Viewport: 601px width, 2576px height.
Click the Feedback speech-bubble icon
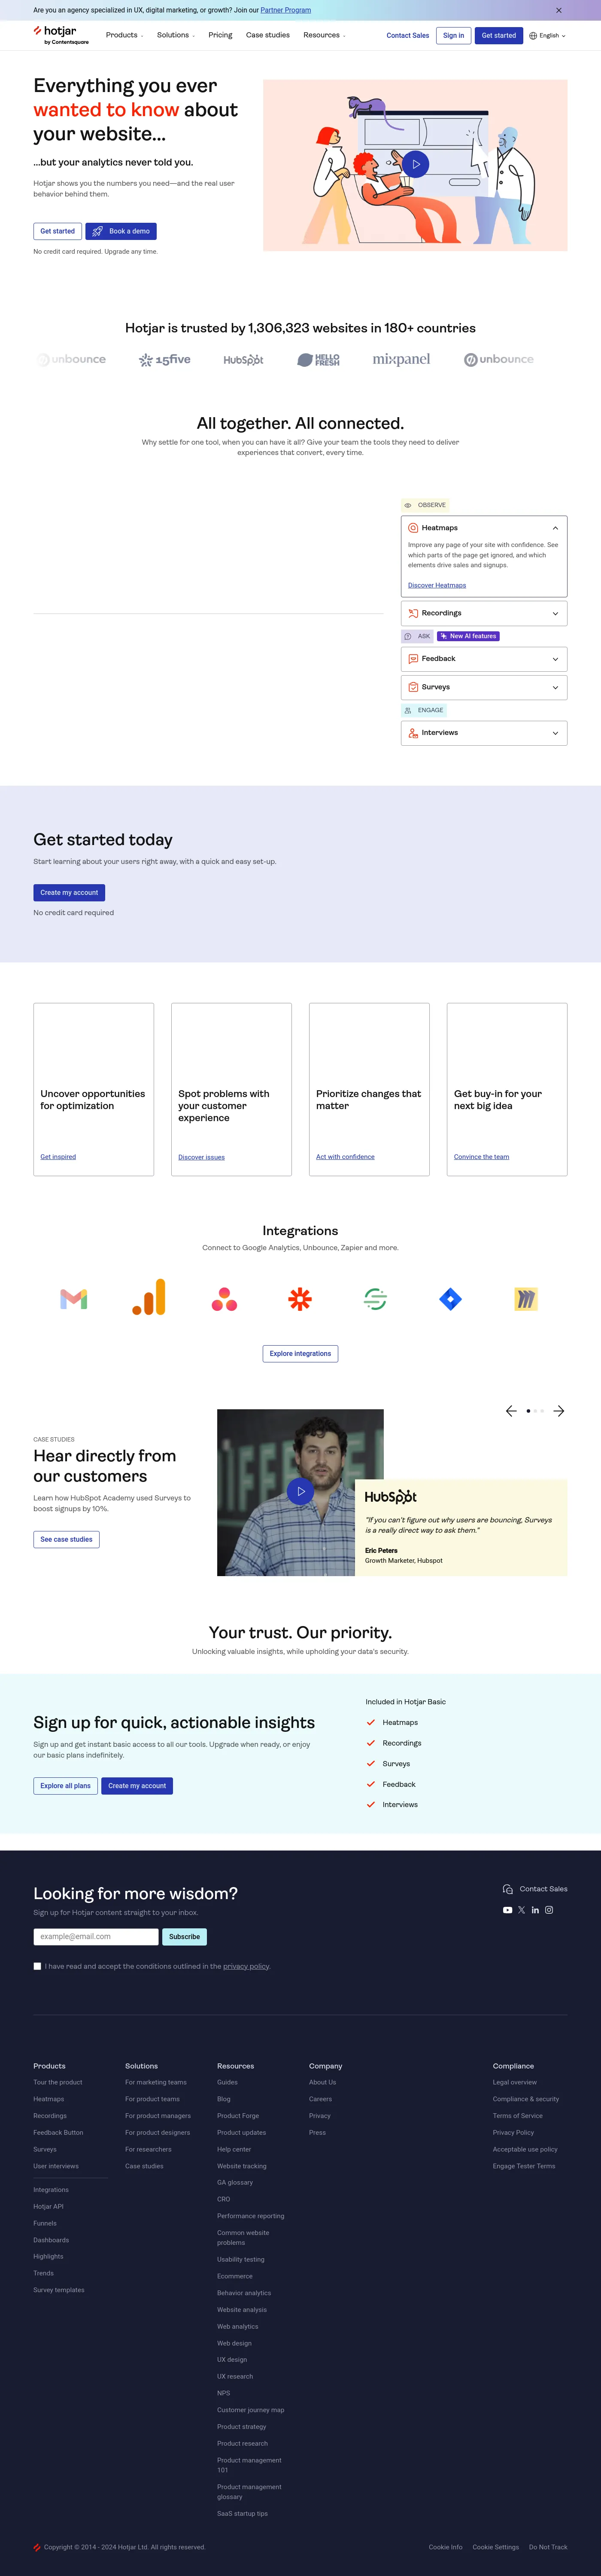pyautogui.click(x=413, y=659)
